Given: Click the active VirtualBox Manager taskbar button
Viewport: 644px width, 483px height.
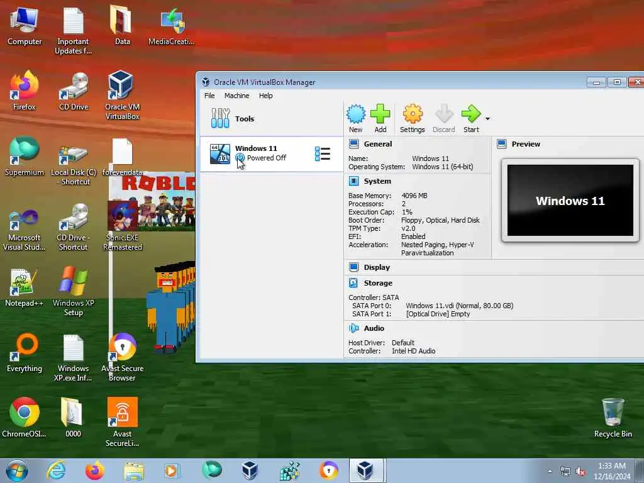Looking at the screenshot, I should coord(365,470).
